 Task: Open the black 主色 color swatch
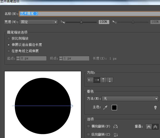[114, 108]
